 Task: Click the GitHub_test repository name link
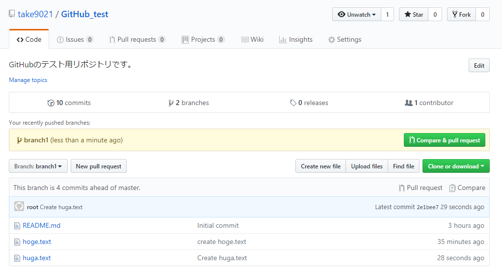(x=85, y=14)
